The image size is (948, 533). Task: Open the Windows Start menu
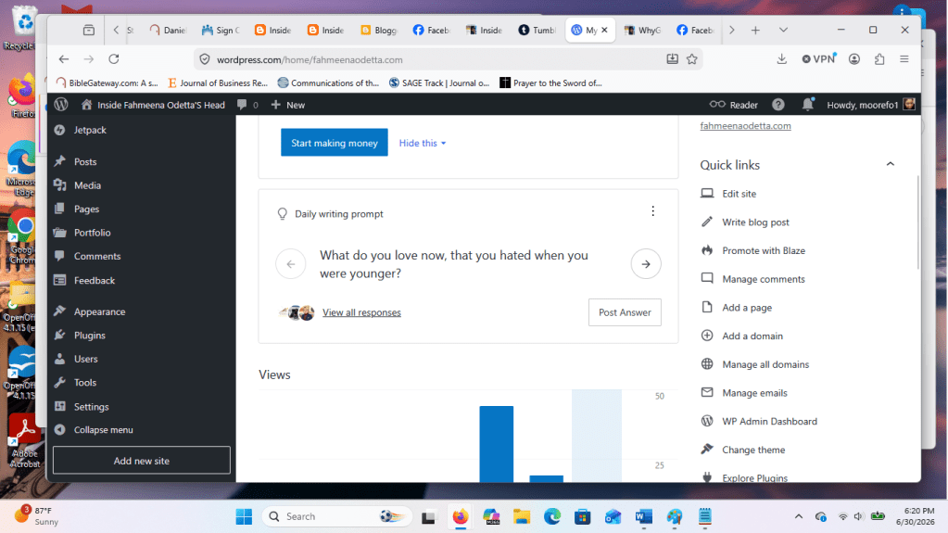(x=244, y=516)
